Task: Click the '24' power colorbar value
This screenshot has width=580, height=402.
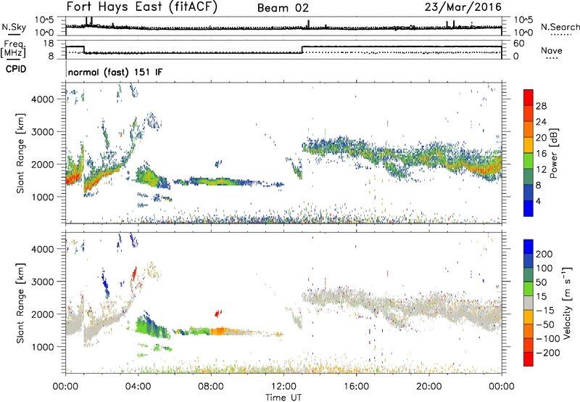Action: (541, 122)
